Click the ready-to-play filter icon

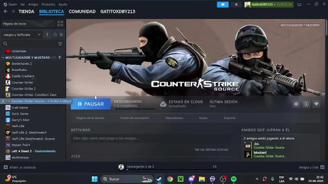(61, 34)
